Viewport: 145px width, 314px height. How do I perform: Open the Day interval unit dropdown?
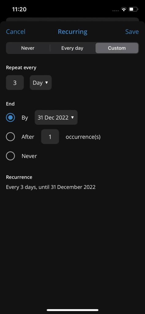tap(41, 82)
